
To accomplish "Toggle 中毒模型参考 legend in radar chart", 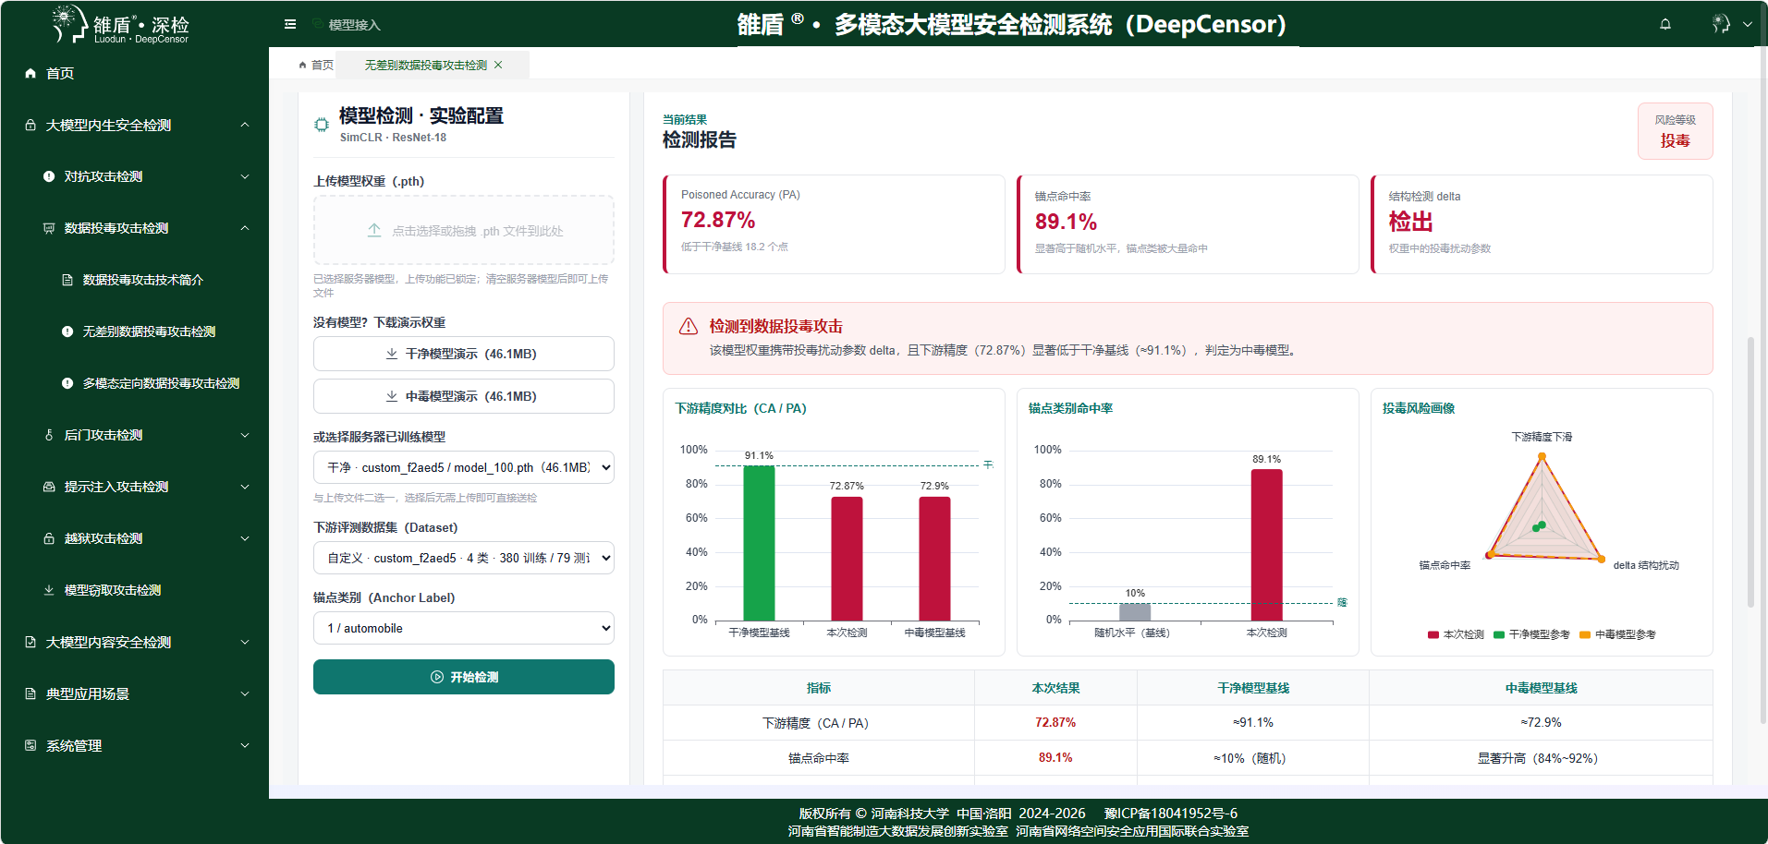I will (x=1617, y=634).
